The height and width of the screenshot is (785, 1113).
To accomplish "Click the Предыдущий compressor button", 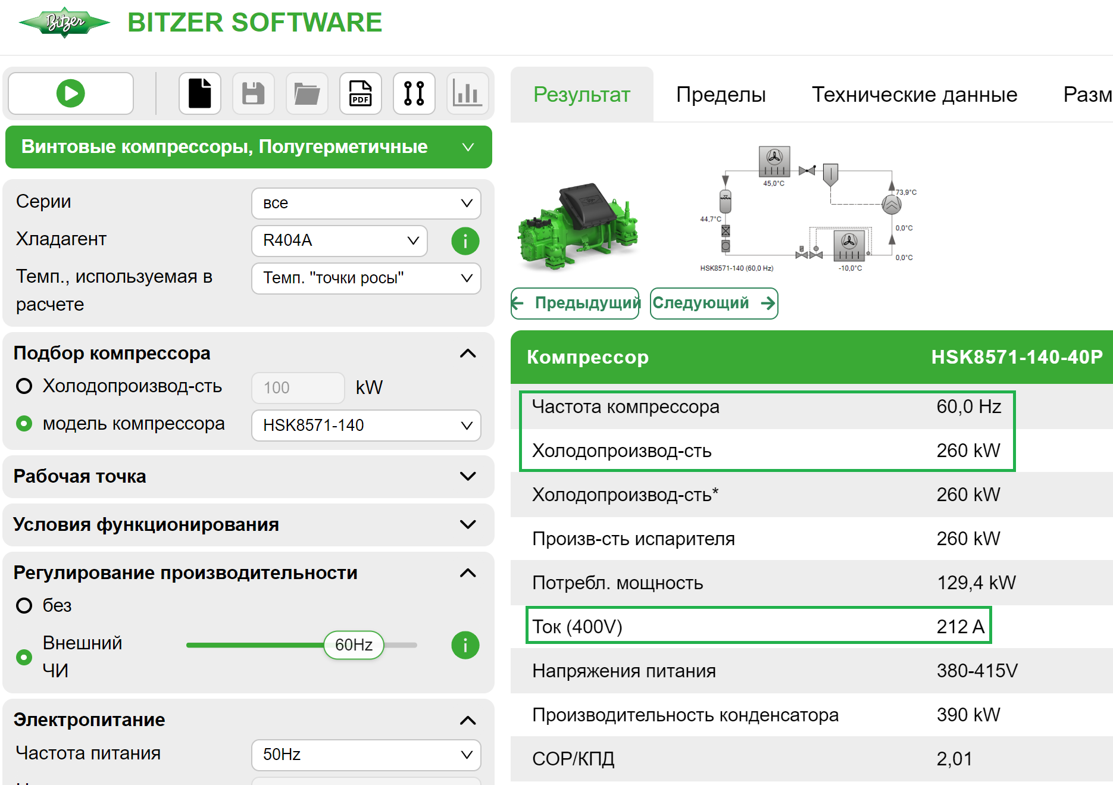I will pos(574,304).
